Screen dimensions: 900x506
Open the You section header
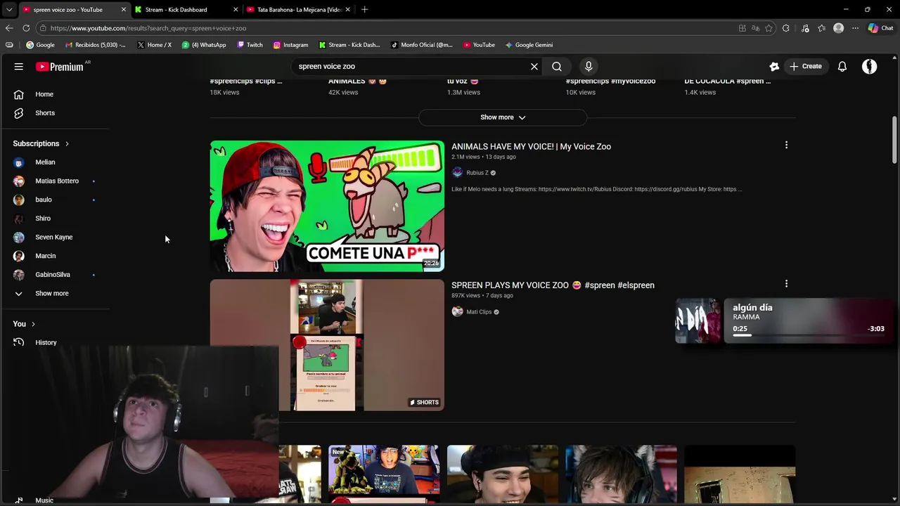[24, 324]
